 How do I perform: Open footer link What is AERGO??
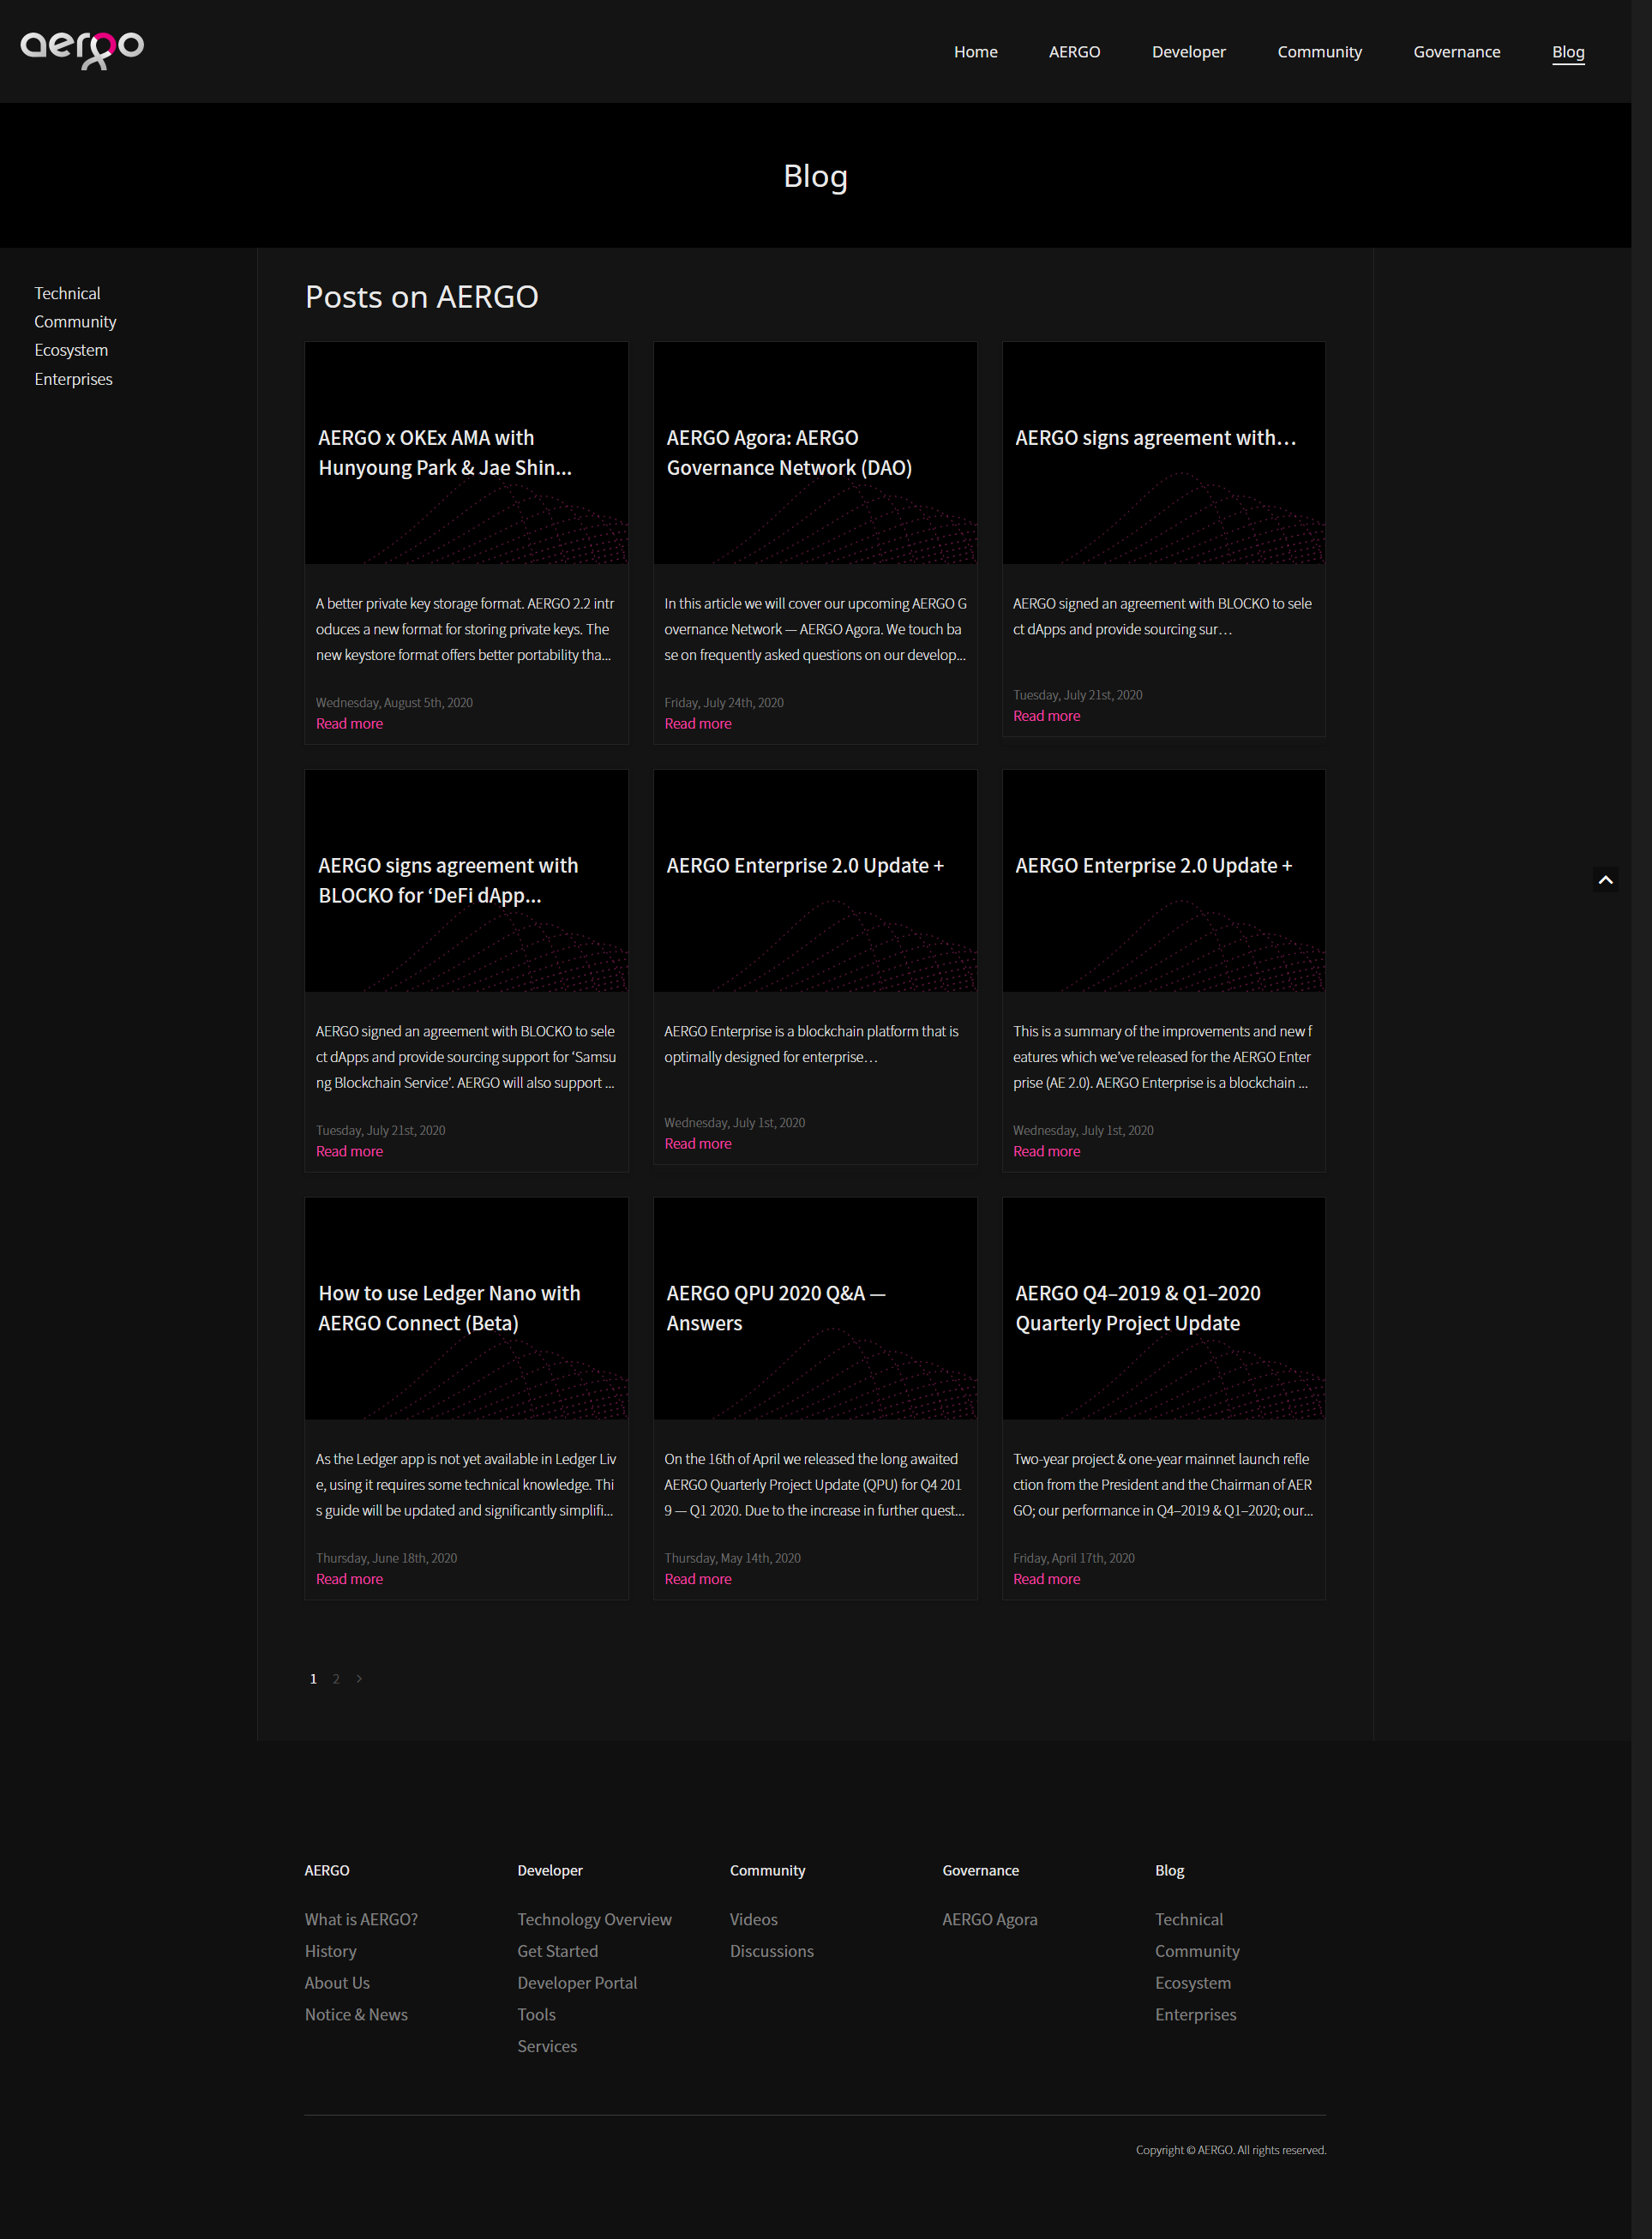click(x=361, y=1919)
